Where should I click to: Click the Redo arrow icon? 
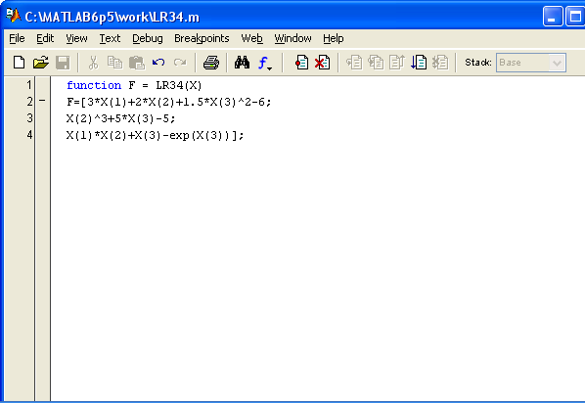click(x=180, y=63)
